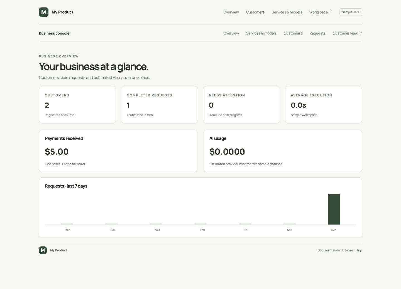
Task: Click the green M logo in the header
Action: coord(44,12)
